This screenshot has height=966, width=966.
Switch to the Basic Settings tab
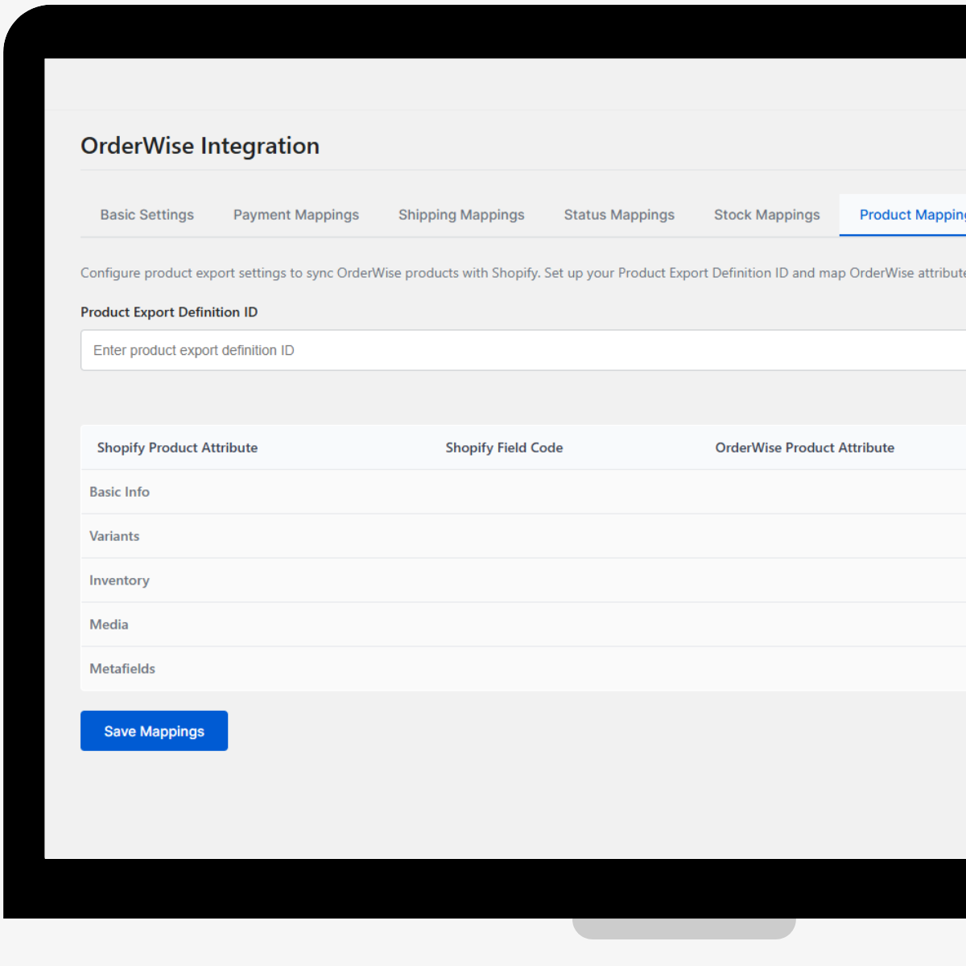click(147, 215)
